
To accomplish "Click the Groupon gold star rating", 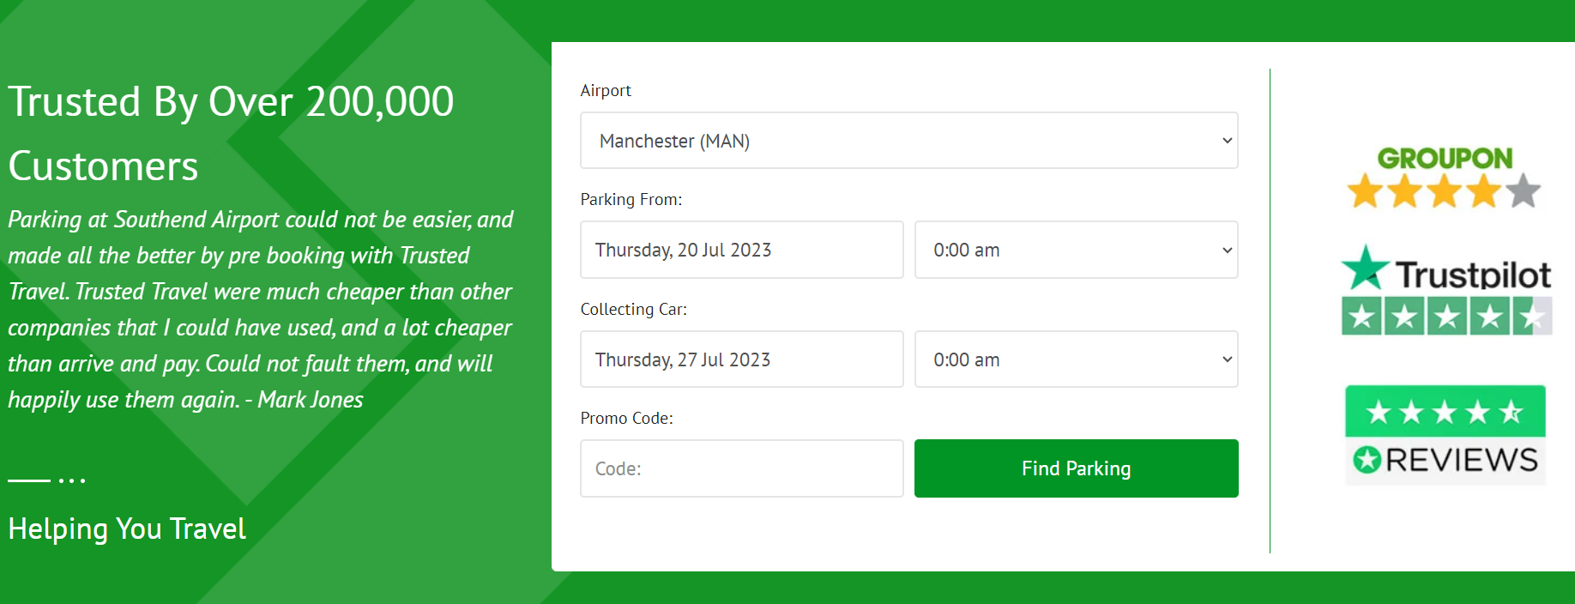I will [x=1444, y=191].
